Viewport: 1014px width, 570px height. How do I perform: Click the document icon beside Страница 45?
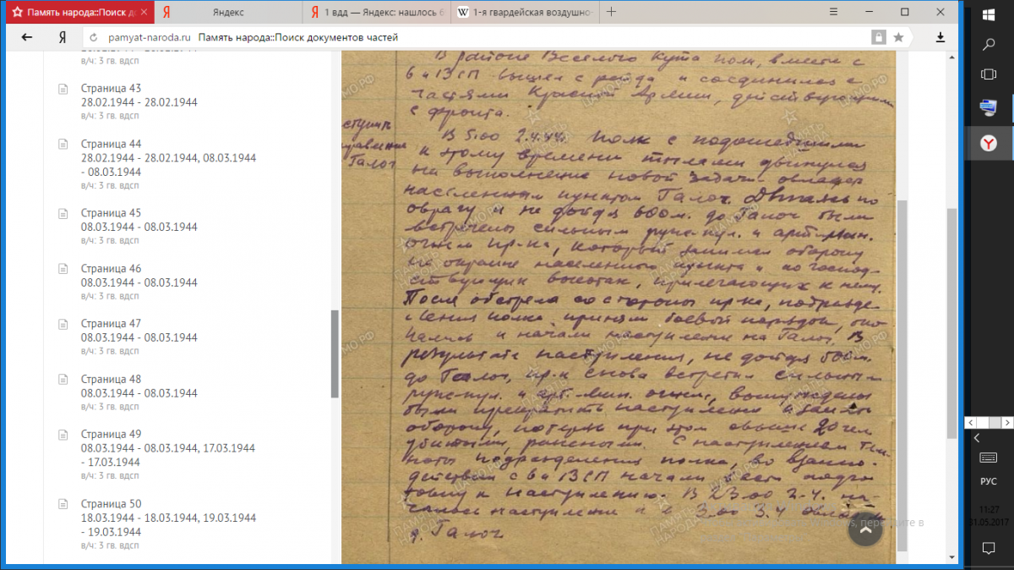62,213
